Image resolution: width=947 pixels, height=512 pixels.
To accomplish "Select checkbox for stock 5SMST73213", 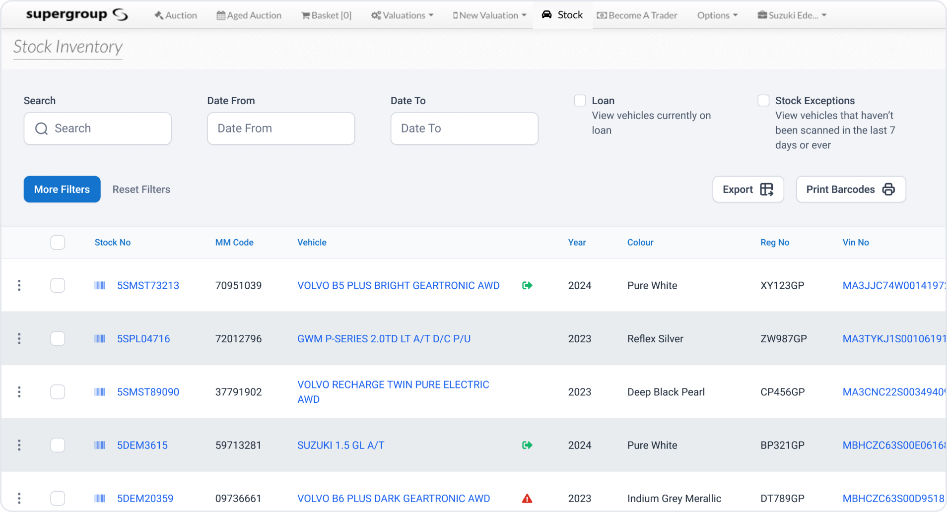I will [58, 285].
